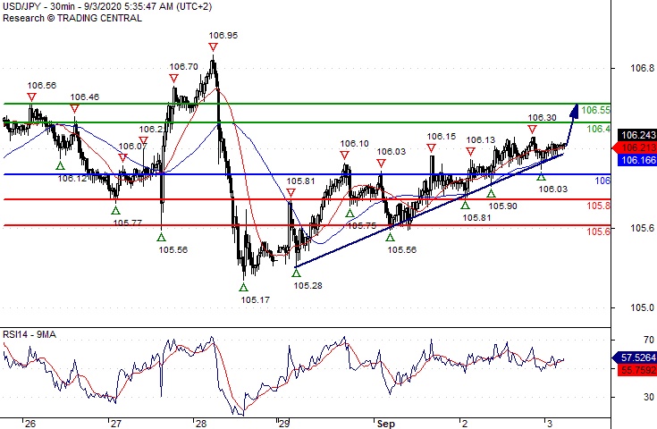The width and height of the screenshot is (657, 429).
Task: Select the 106.46 high label
Action: coord(85,97)
